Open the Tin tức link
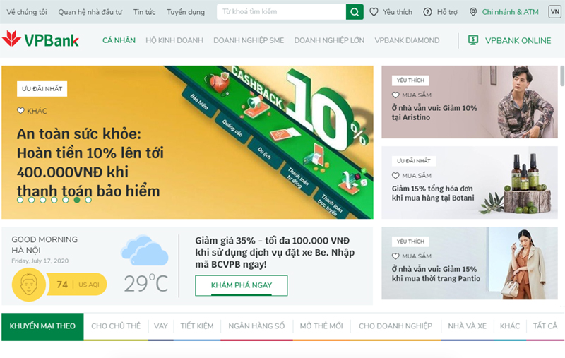This screenshot has height=358, width=565. point(145,12)
